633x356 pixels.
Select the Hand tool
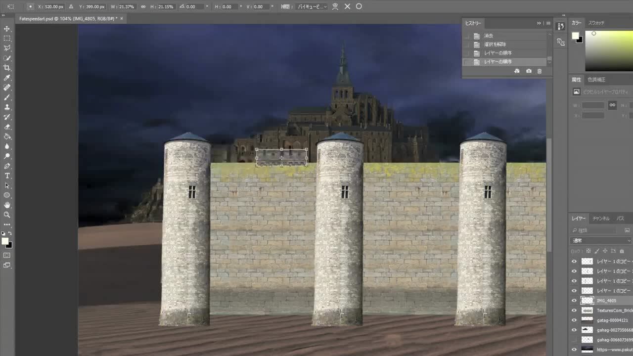(x=7, y=205)
